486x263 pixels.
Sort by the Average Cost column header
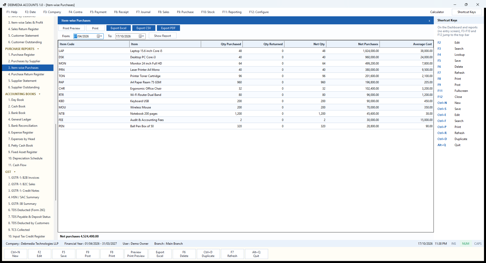(406, 44)
